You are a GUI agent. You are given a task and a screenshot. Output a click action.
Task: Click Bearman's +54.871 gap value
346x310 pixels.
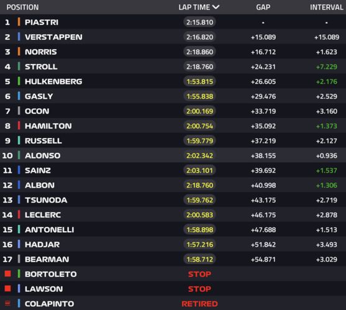[x=263, y=259]
